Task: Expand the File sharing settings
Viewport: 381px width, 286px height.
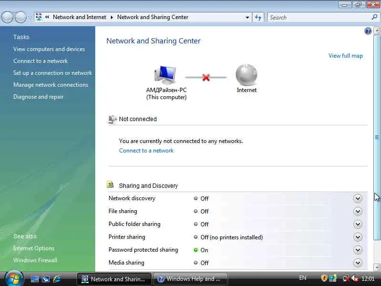Action: coord(358,211)
